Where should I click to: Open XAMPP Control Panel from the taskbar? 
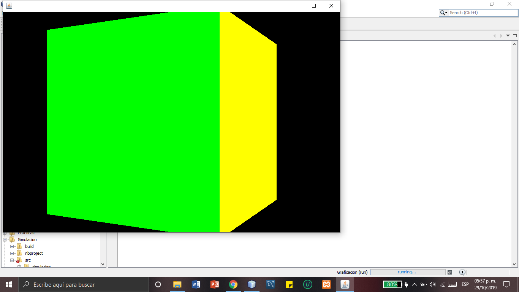pos(326,284)
